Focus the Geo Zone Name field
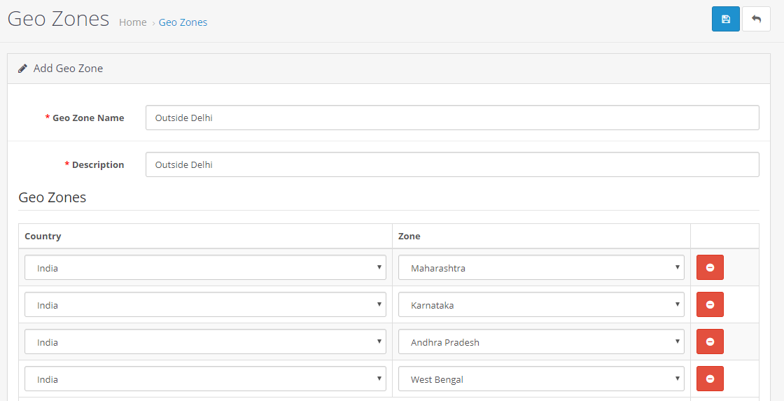784x401 pixels. (x=452, y=118)
